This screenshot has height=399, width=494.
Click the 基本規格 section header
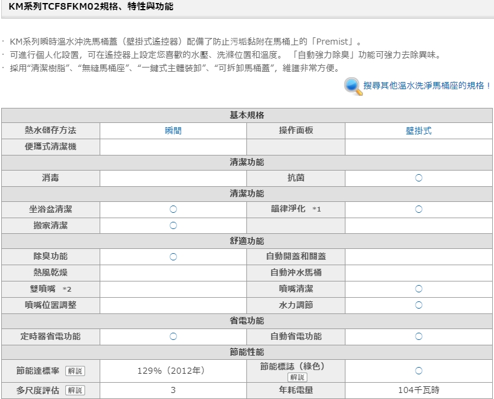pos(247,115)
